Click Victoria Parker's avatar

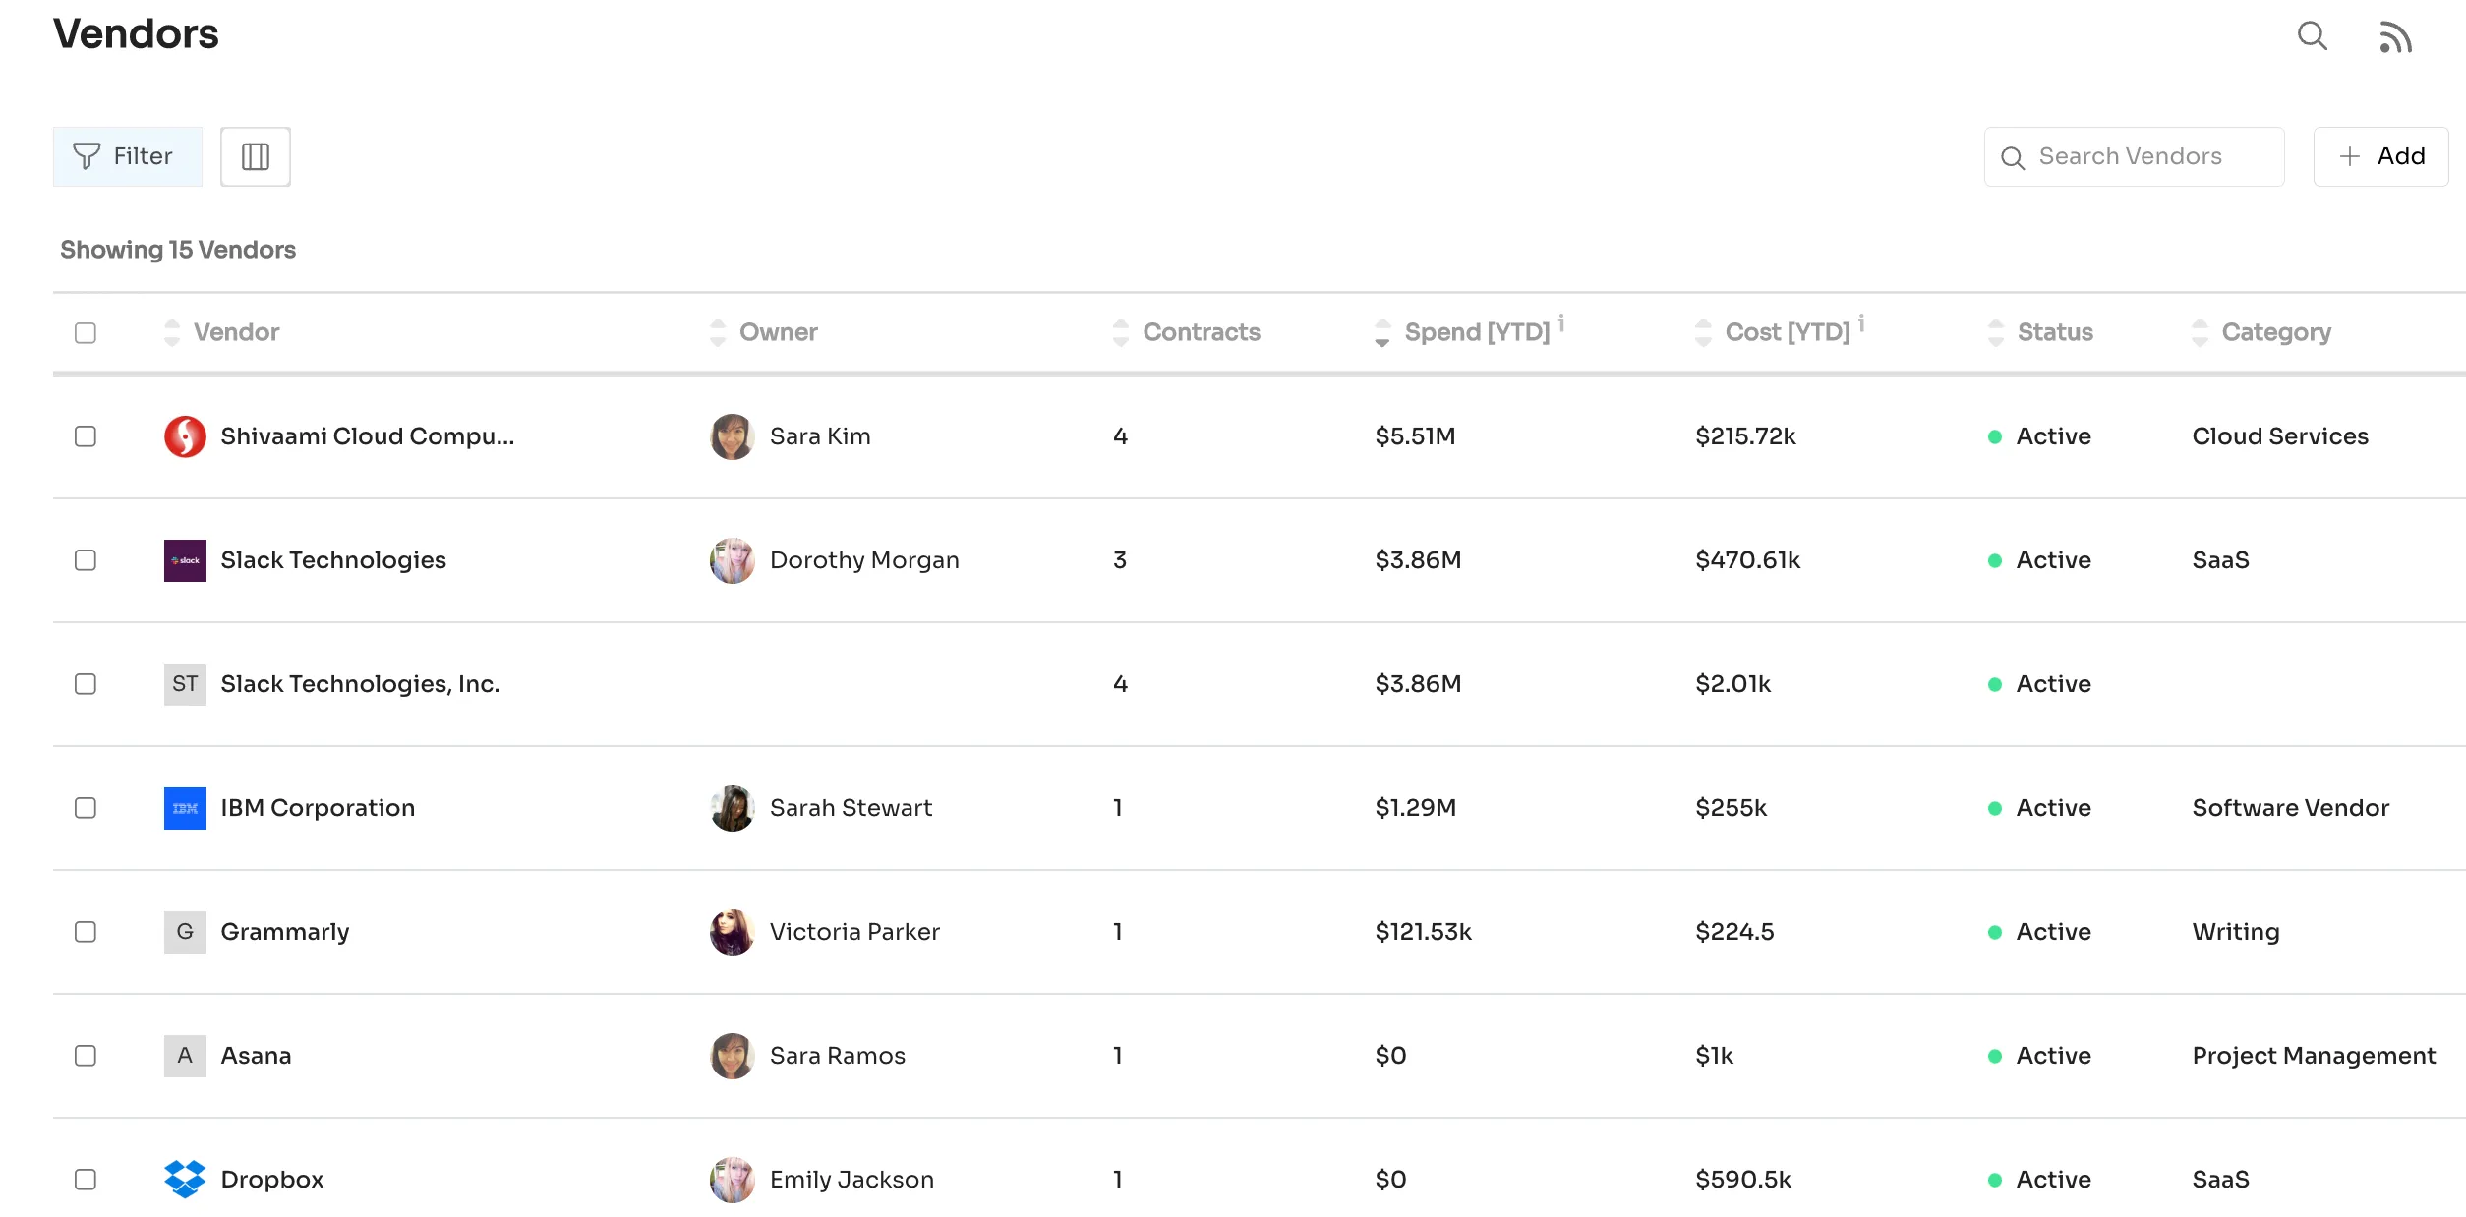pyautogui.click(x=732, y=932)
